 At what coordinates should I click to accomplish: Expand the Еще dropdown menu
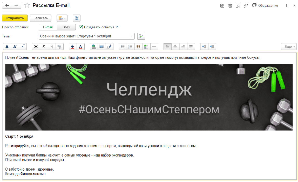click(x=289, y=47)
